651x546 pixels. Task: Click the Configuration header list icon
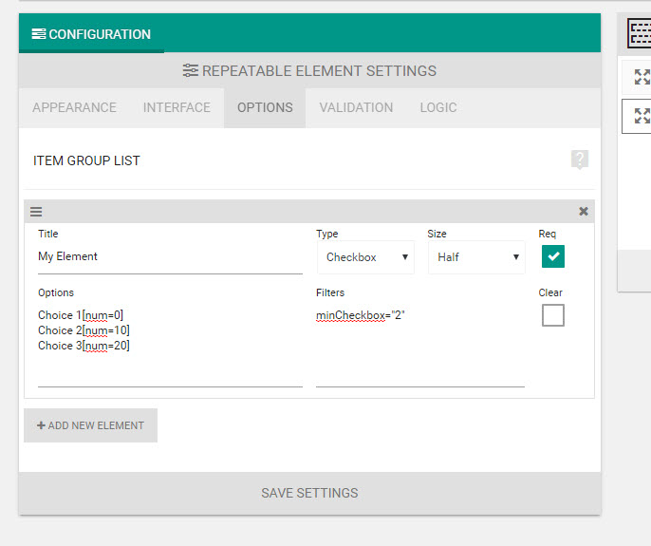tap(39, 34)
